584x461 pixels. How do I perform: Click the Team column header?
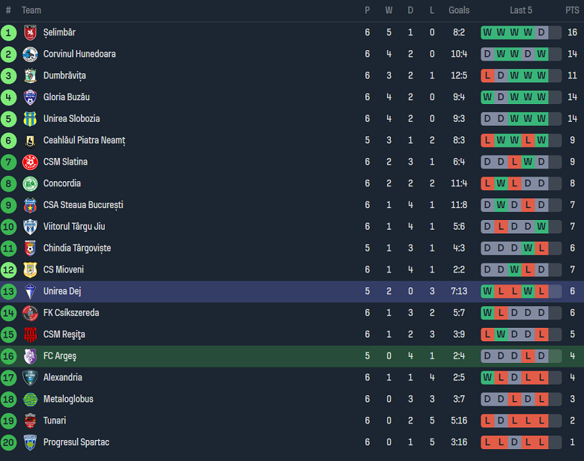(x=31, y=10)
